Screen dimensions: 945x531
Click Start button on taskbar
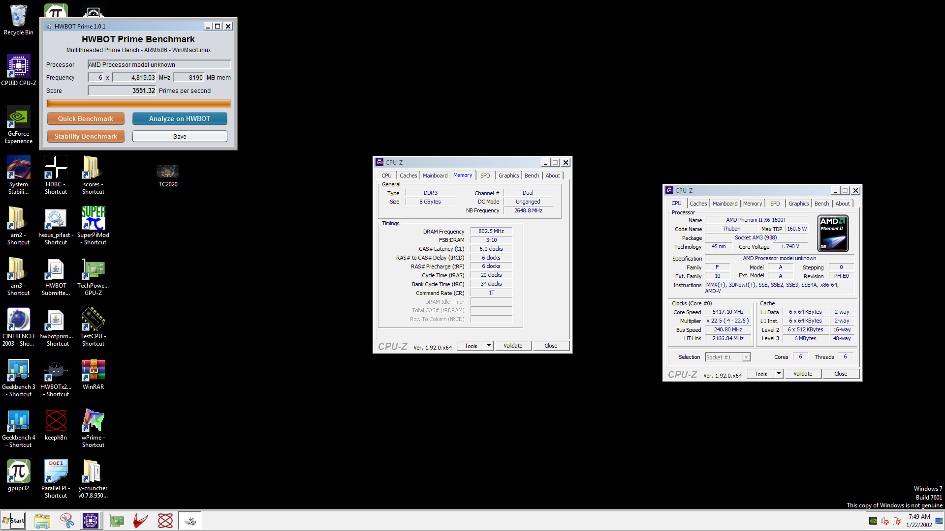point(13,521)
